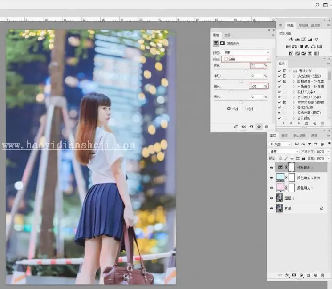Image resolution: width=332 pixels, height=289 pixels.
Task: Add a Hue/Saturation adjustment icon
Action: pyautogui.click(x=288, y=46)
